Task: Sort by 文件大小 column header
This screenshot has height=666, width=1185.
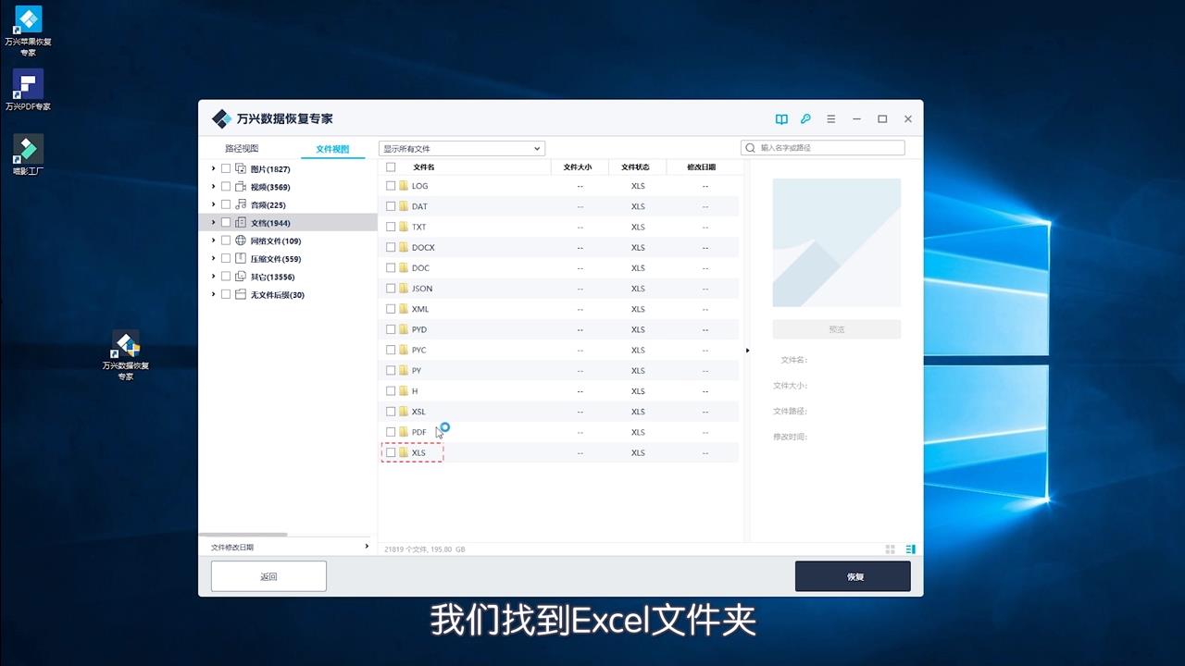Action: click(x=580, y=167)
